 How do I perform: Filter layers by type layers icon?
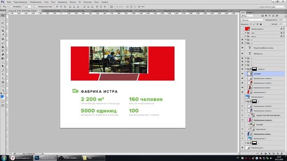270,16
